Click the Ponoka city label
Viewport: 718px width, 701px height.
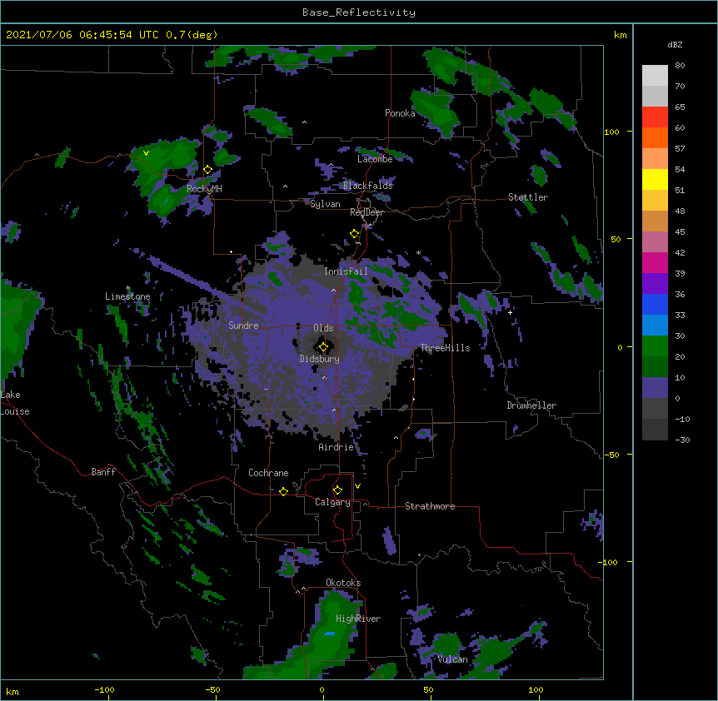400,113
